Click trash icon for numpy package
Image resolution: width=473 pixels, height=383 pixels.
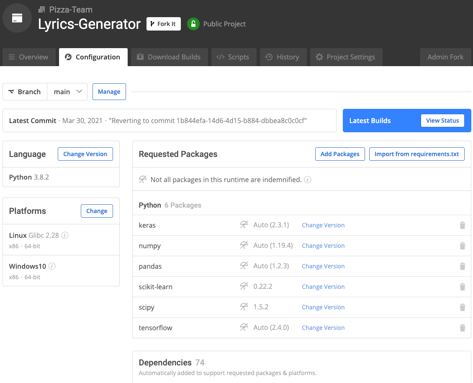tap(462, 246)
